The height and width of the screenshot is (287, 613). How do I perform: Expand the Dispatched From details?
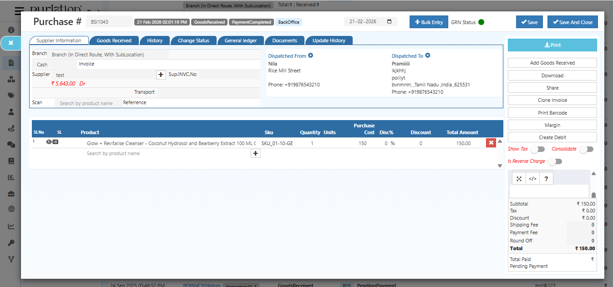click(310, 55)
